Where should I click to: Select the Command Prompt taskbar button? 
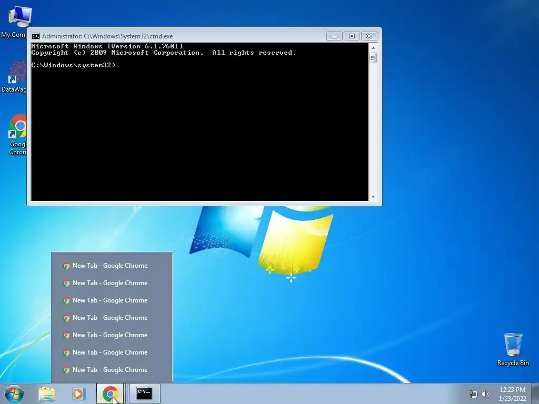(144, 394)
